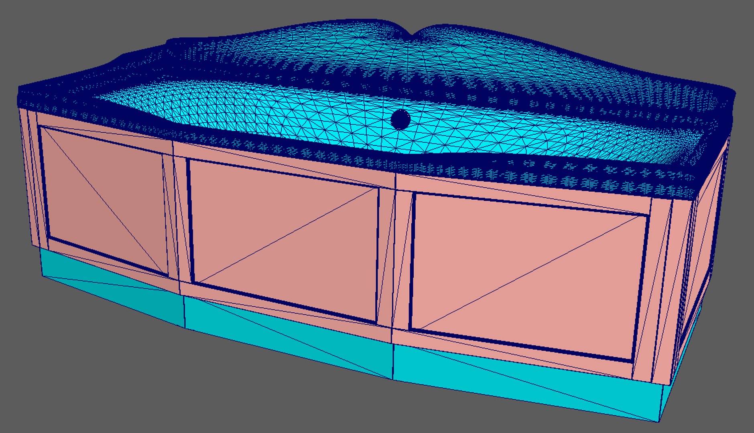Click the right pink front panel

(530, 277)
